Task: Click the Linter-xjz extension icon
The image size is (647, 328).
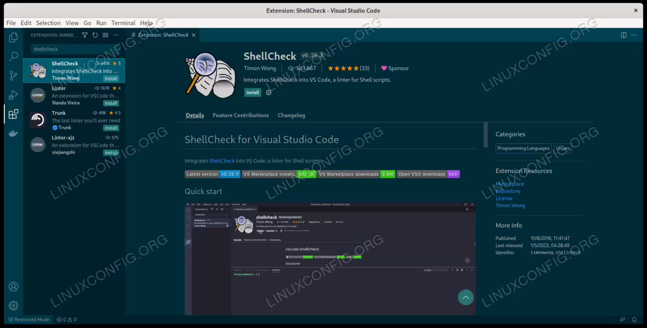Action: click(38, 145)
